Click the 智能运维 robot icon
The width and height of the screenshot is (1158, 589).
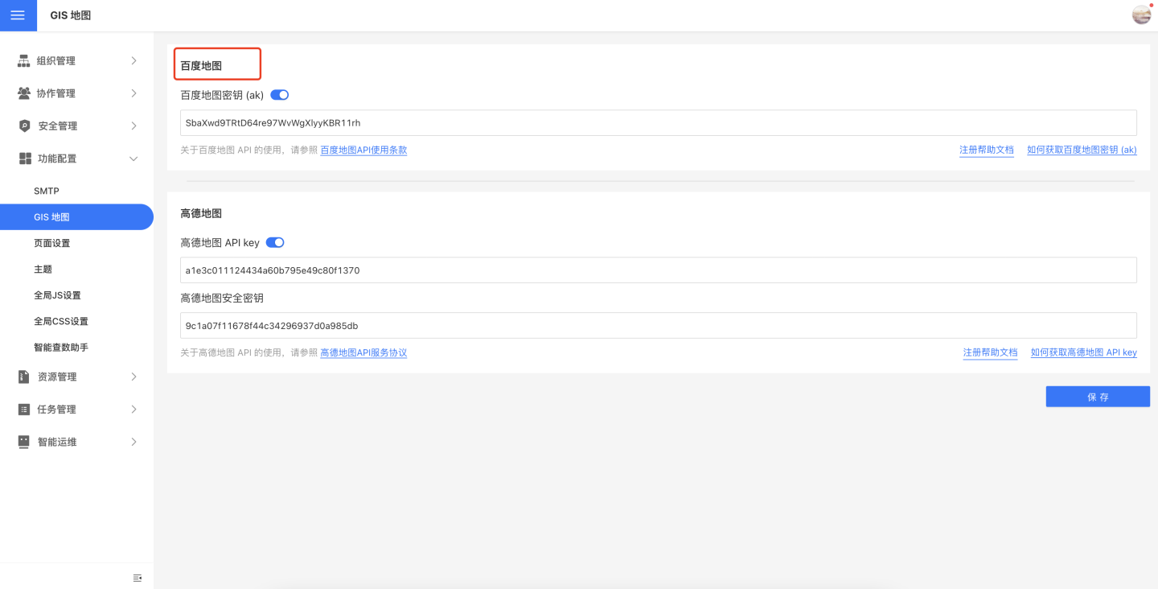(24, 443)
